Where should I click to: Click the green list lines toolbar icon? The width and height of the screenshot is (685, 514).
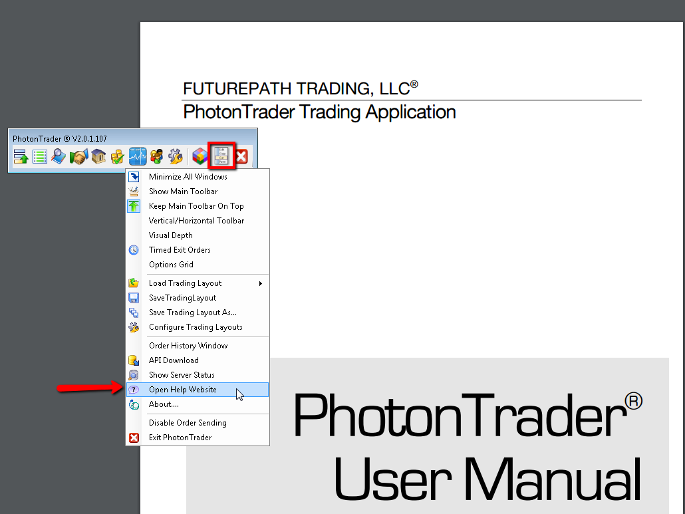click(40, 156)
